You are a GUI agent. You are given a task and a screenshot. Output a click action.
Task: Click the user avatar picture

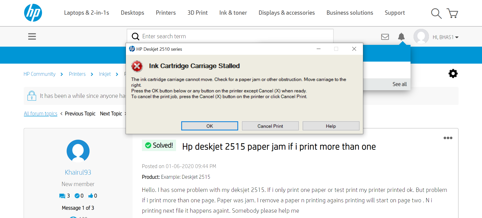click(x=421, y=37)
